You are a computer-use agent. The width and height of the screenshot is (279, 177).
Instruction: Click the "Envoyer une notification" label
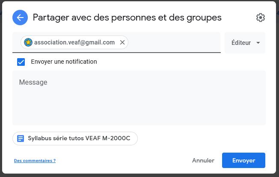(64, 62)
